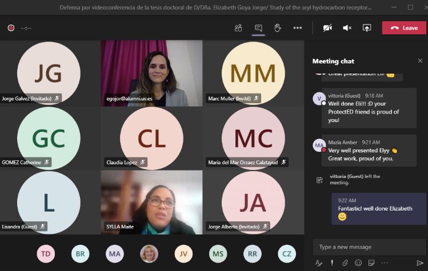The image size is (428, 271).
Task: Select the CZ participant avatar
Action: tap(287, 253)
